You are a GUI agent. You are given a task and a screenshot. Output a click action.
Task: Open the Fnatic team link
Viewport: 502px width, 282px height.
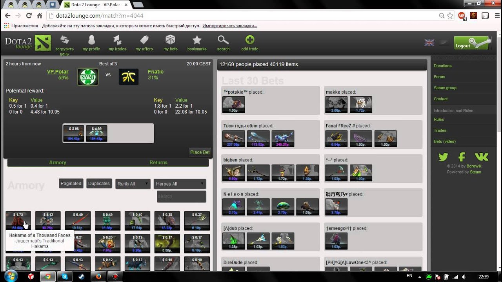coord(156,72)
